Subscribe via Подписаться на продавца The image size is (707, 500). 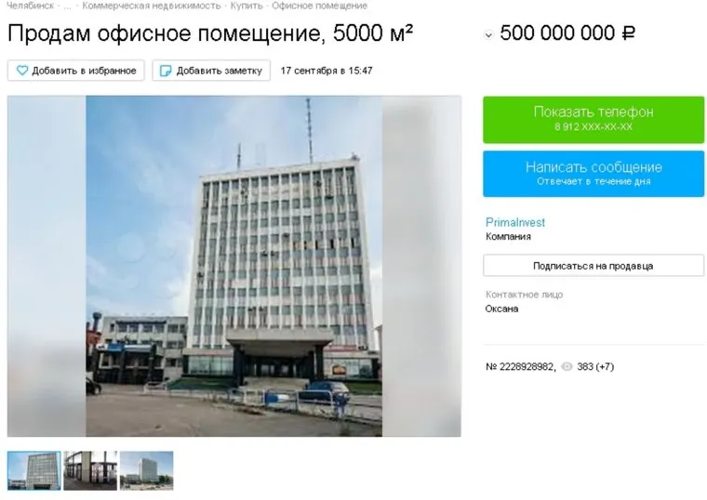594,266
